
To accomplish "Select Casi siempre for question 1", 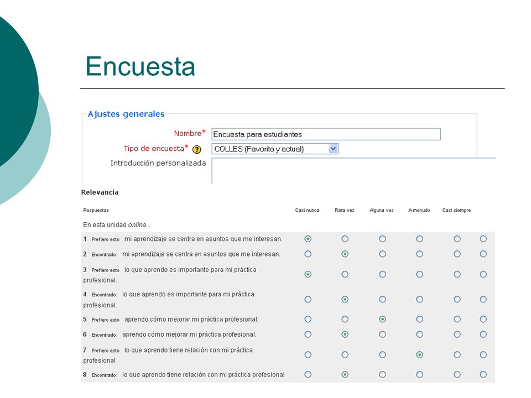I will tap(457, 239).
